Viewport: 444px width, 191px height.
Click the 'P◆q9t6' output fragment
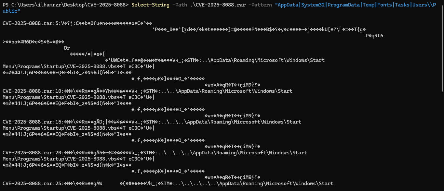[374, 36]
